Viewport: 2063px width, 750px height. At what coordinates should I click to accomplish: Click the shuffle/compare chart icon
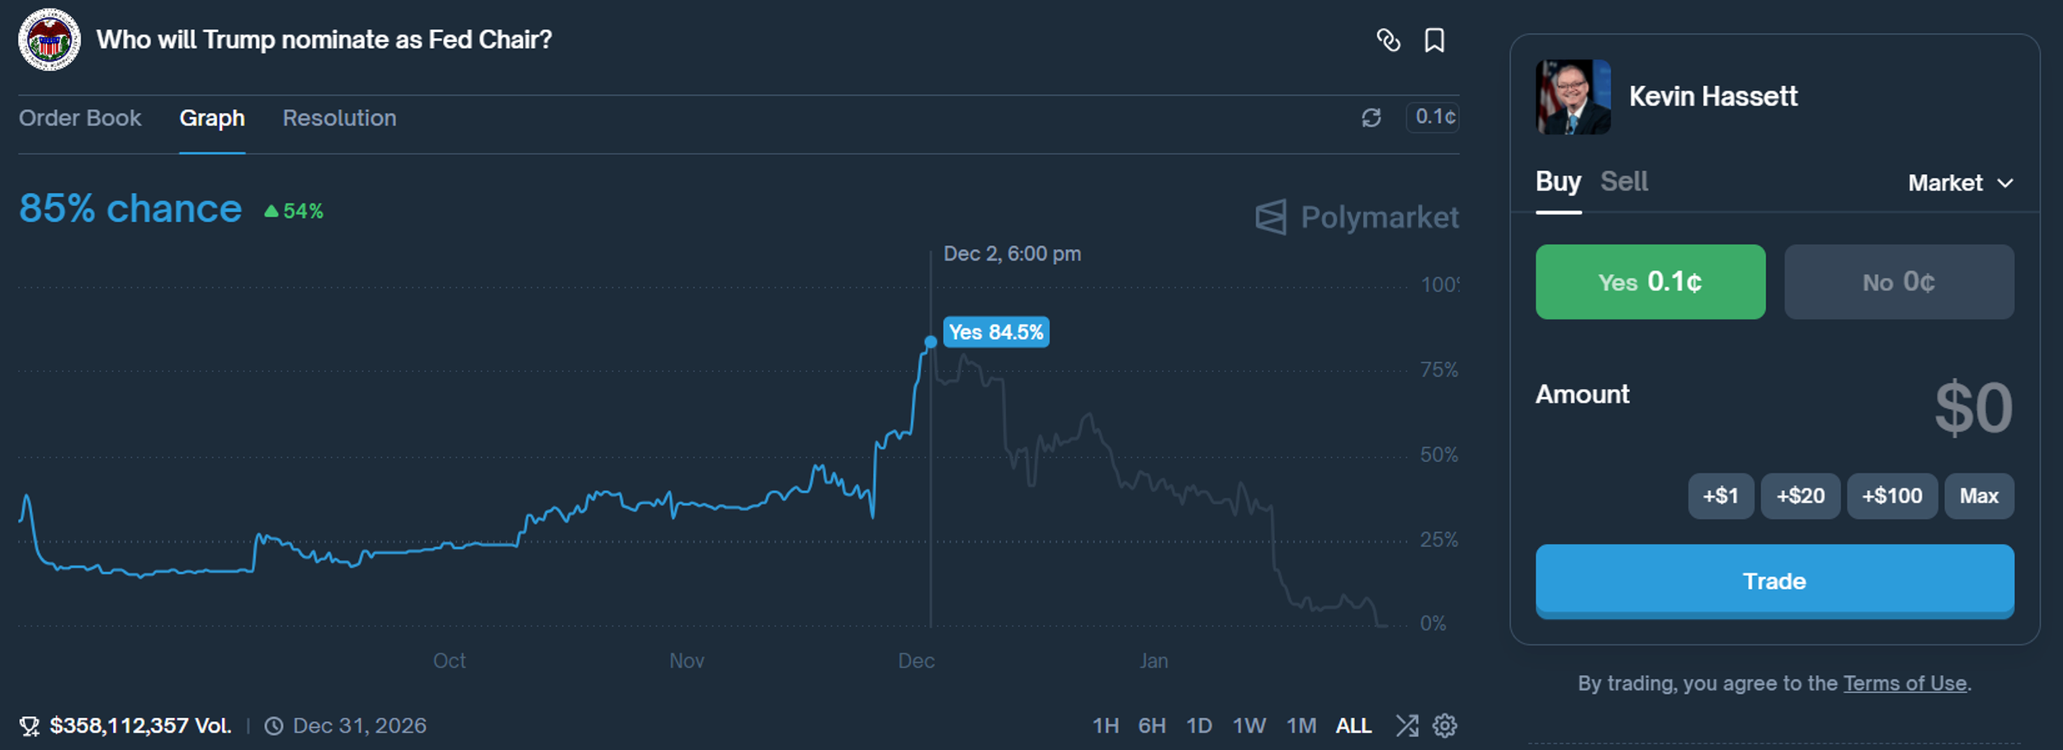pos(1407,726)
